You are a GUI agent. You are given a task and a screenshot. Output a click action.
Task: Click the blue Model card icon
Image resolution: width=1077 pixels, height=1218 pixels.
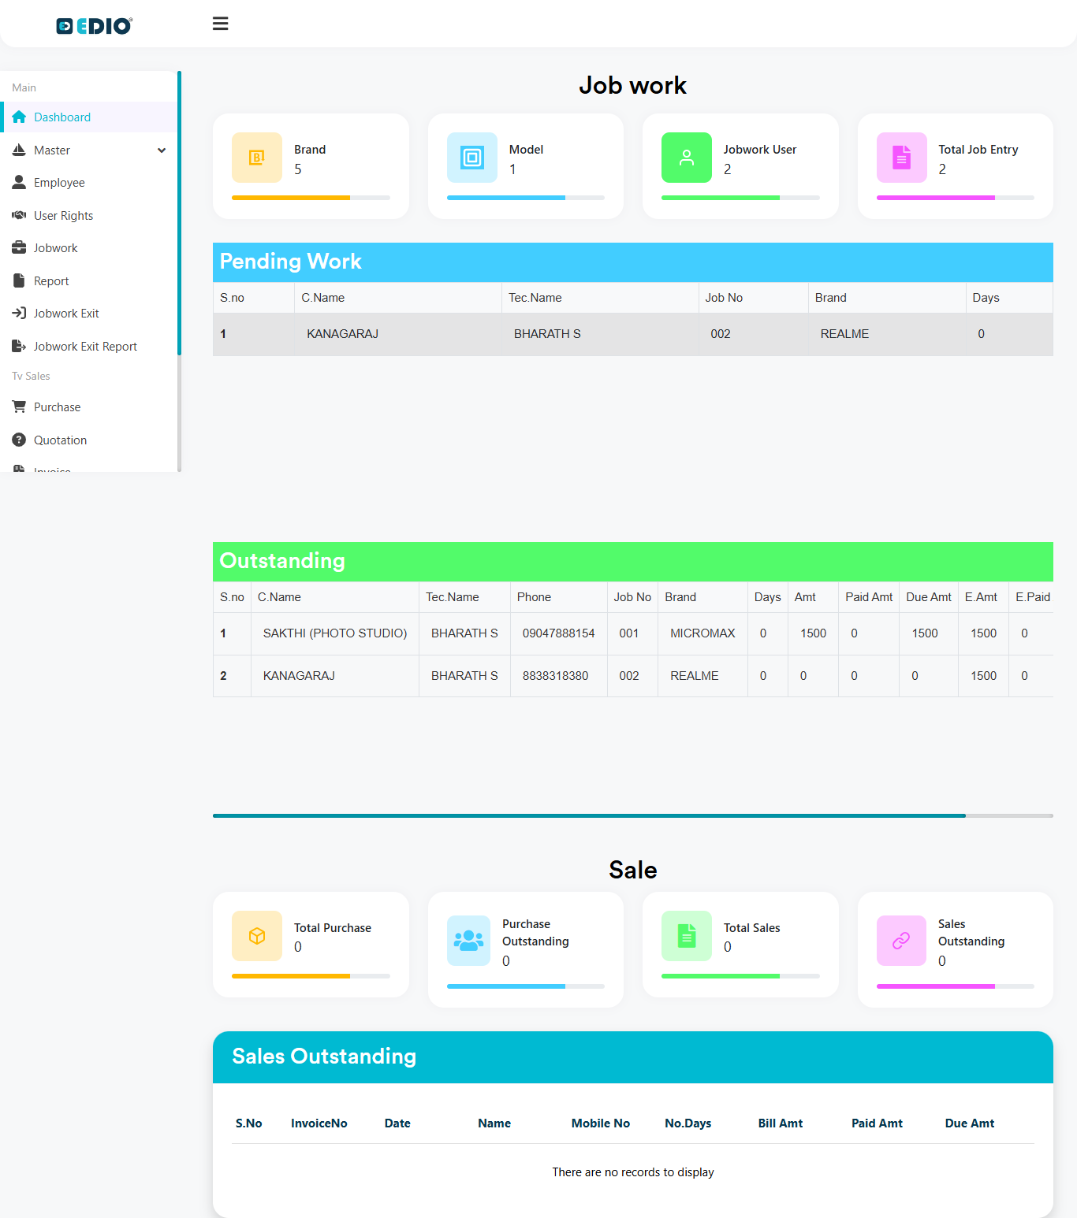pyautogui.click(x=471, y=158)
